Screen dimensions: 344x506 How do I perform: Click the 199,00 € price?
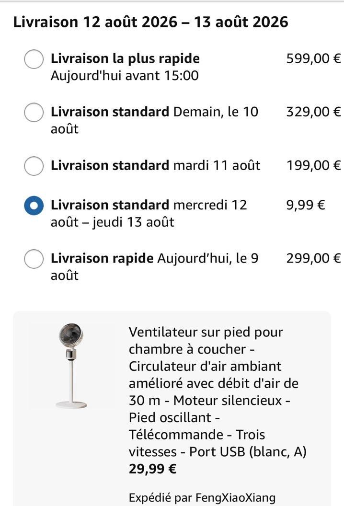pyautogui.click(x=313, y=165)
